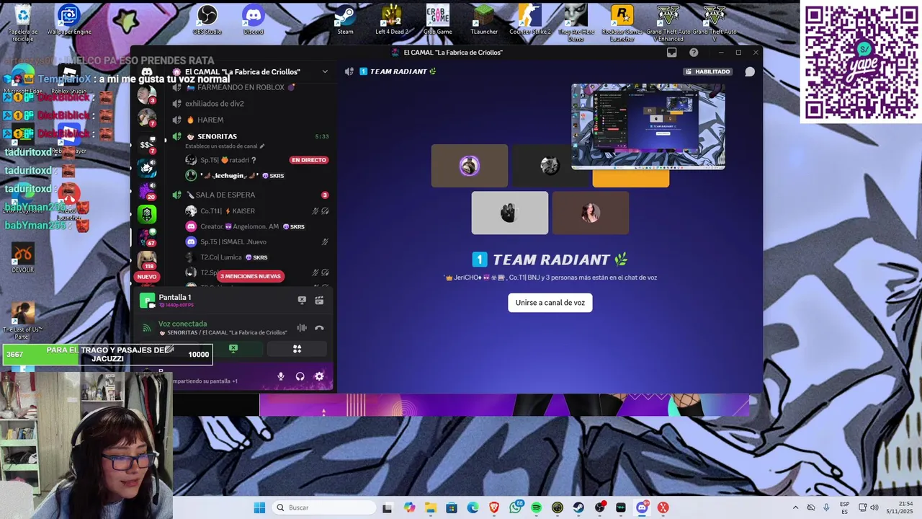Toggle noise suppression waveform icon
Viewport: 922px width, 519px height.
(x=302, y=328)
